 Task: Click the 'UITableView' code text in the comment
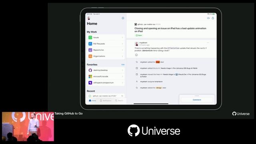click(173, 48)
